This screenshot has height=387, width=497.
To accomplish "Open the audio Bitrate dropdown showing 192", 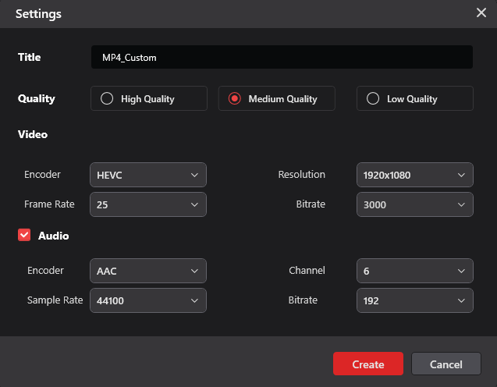I will point(414,300).
